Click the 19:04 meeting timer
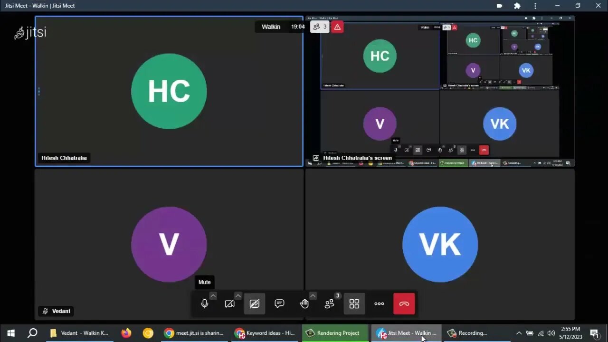 pos(298,27)
